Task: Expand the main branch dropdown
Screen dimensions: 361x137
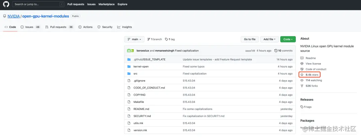Action: click(x=134, y=39)
